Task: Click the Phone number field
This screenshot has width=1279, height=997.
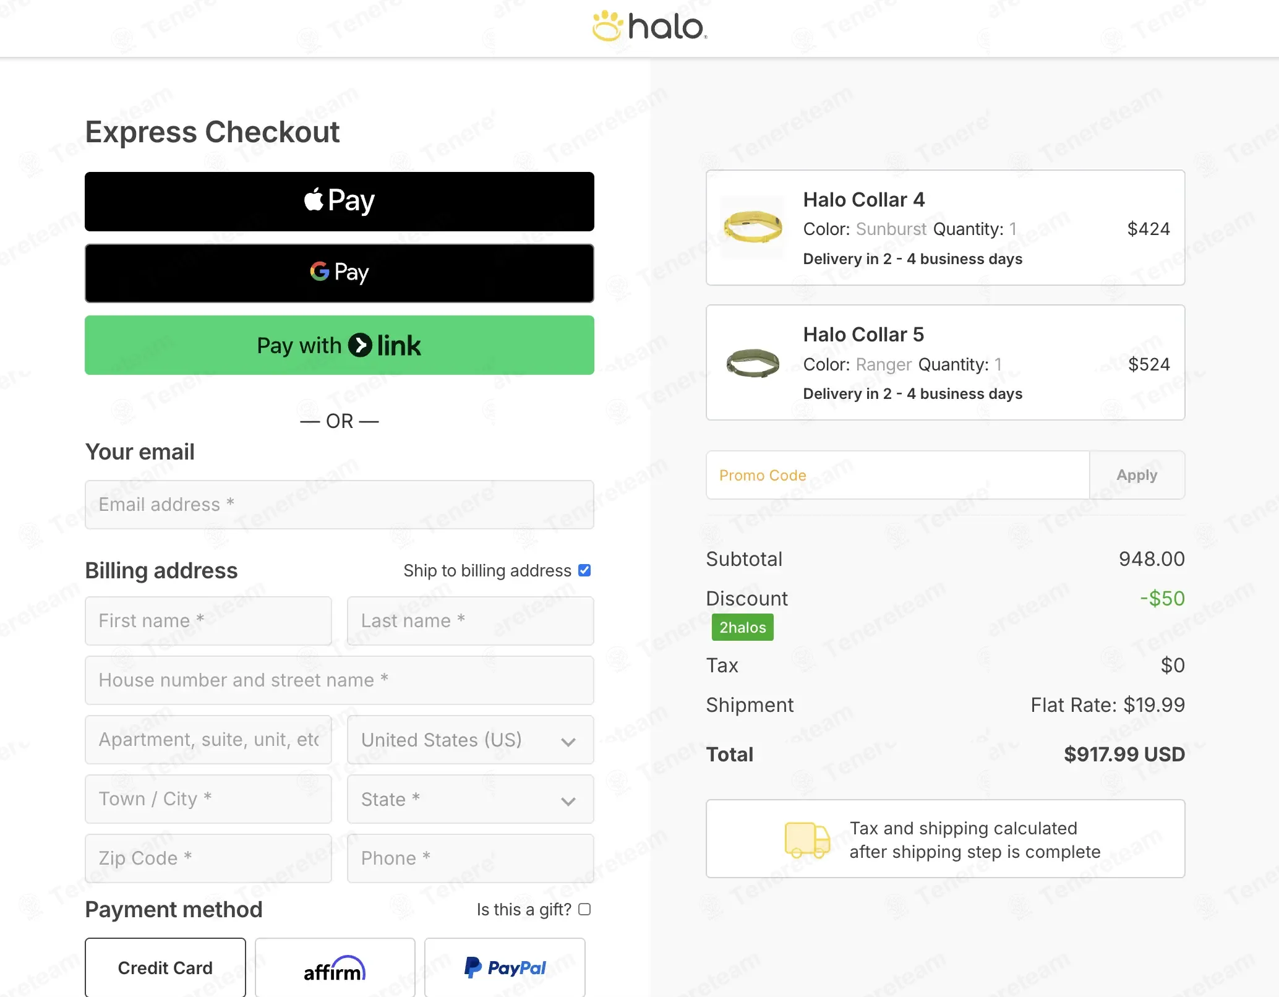Action: tap(470, 858)
